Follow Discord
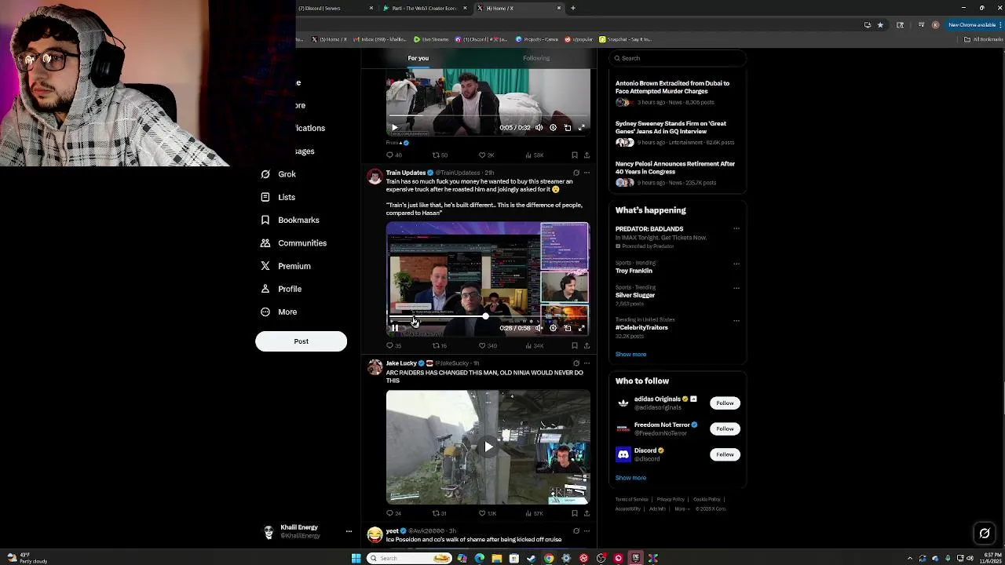Screen dimensions: 1005x565 (x=725, y=454)
